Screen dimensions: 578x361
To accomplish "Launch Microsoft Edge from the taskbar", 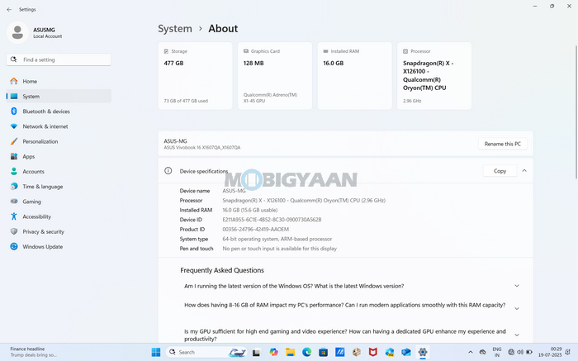I will (306, 352).
